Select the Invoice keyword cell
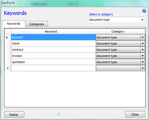Screen dimensions: 149x120 [53, 56]
